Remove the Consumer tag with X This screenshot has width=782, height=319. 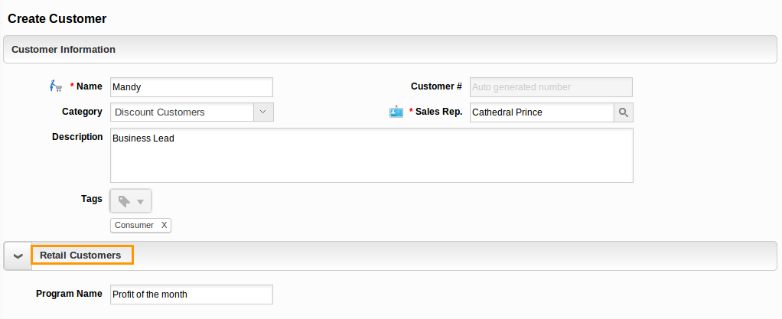tap(164, 226)
